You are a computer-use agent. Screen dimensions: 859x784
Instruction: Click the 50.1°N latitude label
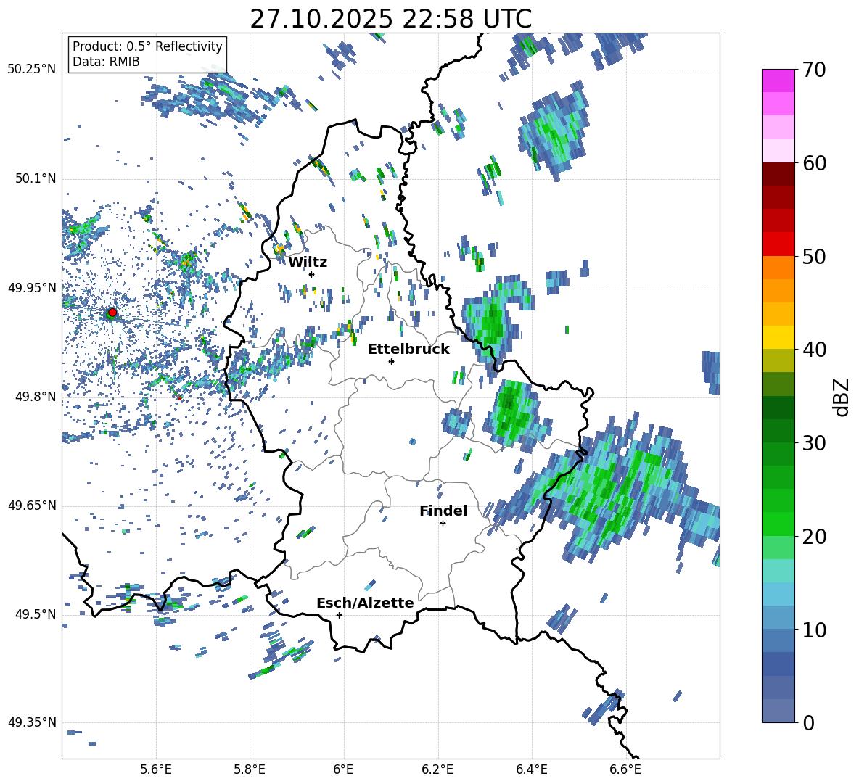coord(35,178)
